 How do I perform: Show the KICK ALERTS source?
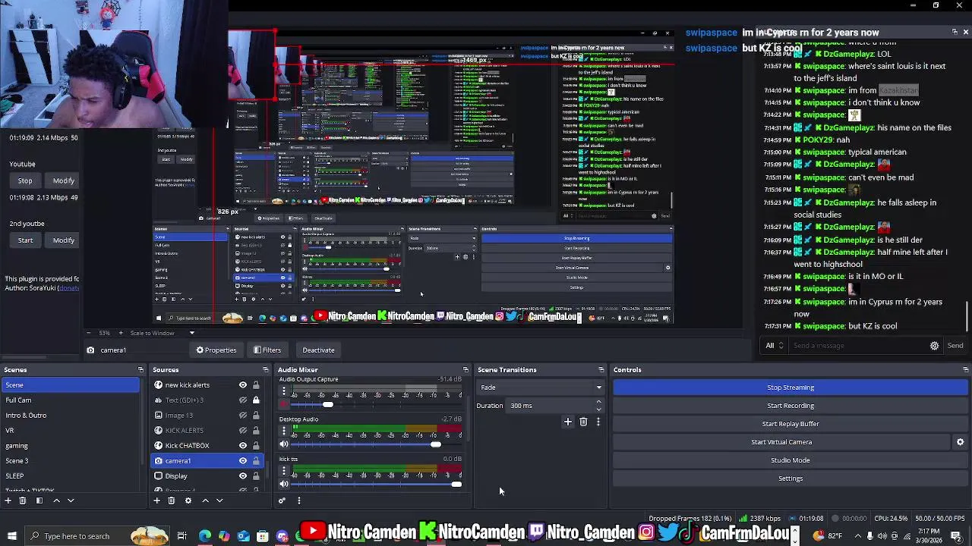(x=243, y=431)
